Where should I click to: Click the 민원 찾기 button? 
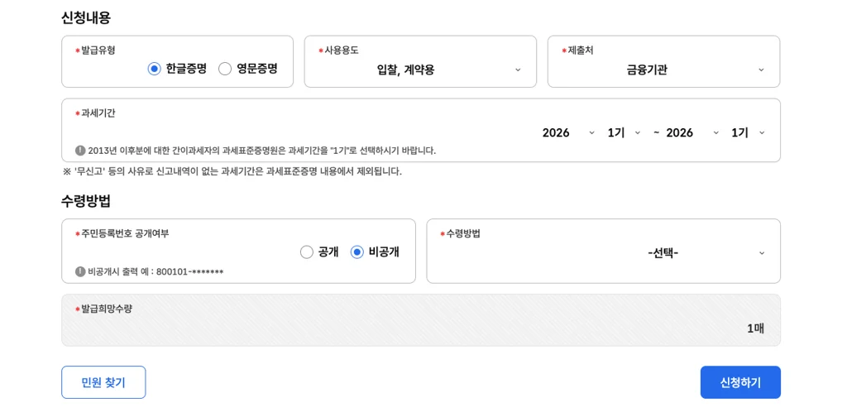(x=103, y=382)
